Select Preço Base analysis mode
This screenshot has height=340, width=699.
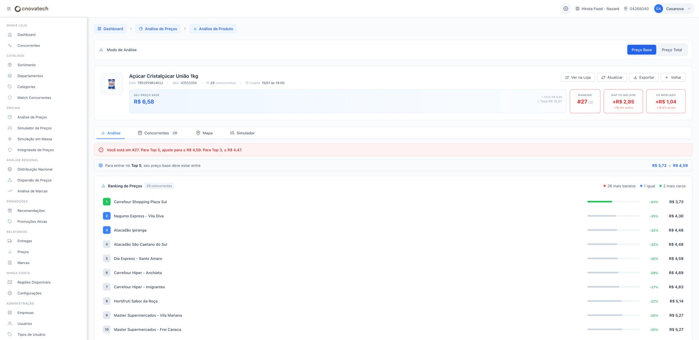click(x=641, y=50)
